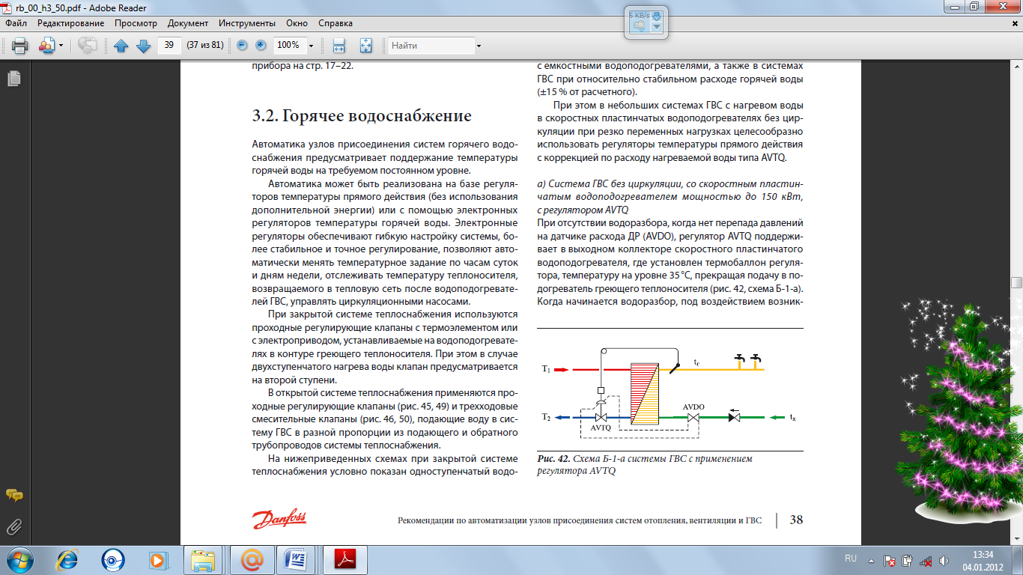Click the Action Center flag icon

[890, 560]
